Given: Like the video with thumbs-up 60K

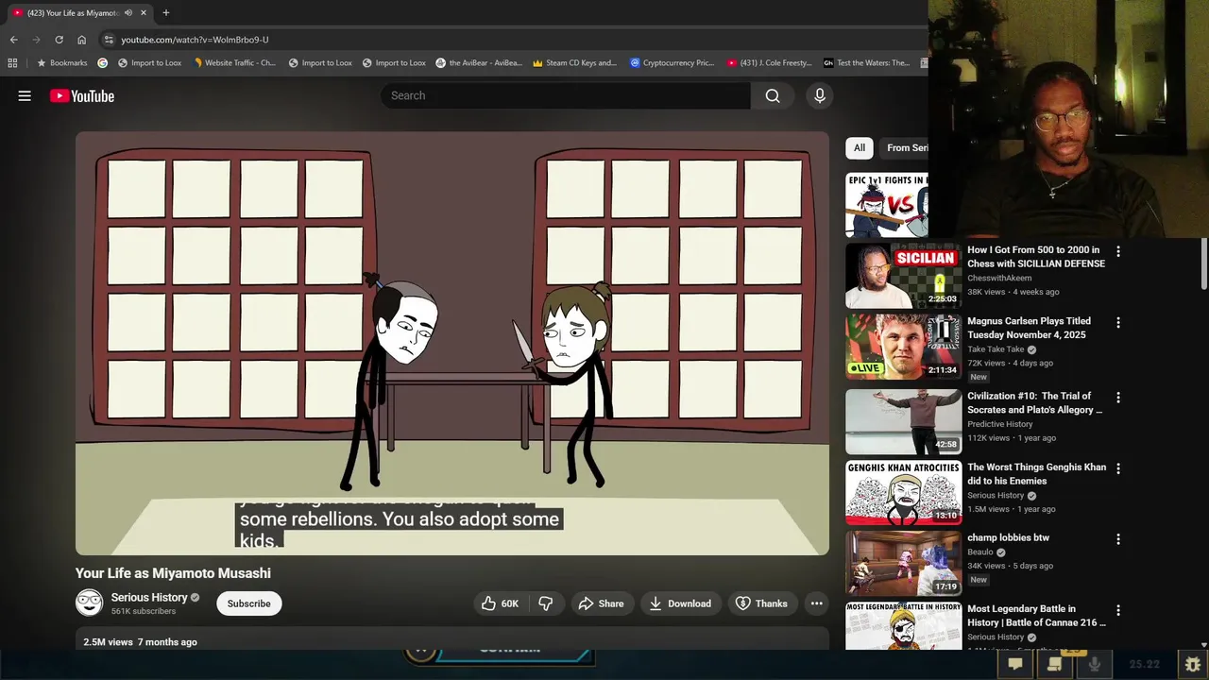Looking at the screenshot, I should [500, 603].
